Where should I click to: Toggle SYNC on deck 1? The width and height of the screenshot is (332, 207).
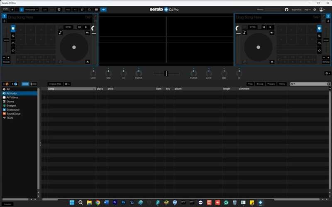click(x=68, y=27)
